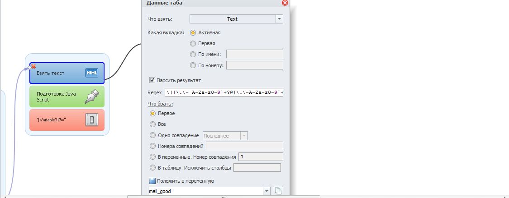Select the Подготовка Java Script block
The width and height of the screenshot is (509, 198).
[67, 97]
